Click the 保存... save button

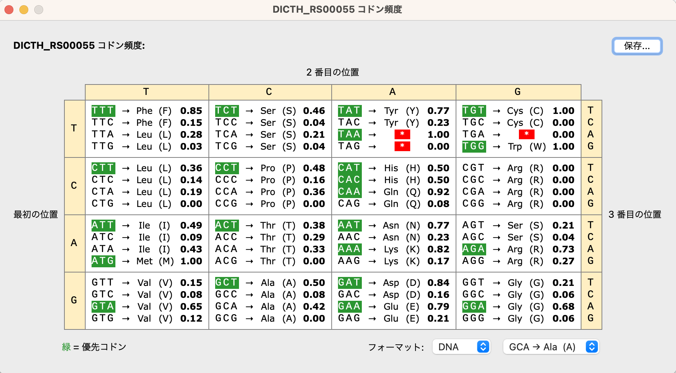(637, 47)
